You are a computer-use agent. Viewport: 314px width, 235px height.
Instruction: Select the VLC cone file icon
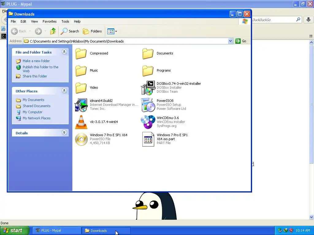pos(81,122)
